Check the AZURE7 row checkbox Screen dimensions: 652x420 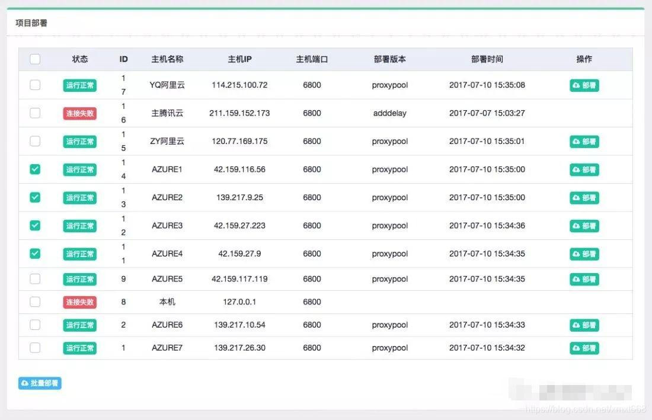pyautogui.click(x=35, y=347)
